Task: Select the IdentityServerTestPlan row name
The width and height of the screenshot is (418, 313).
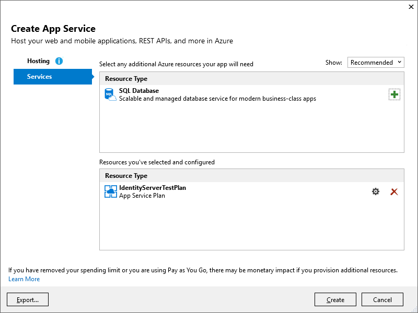Action: click(153, 188)
